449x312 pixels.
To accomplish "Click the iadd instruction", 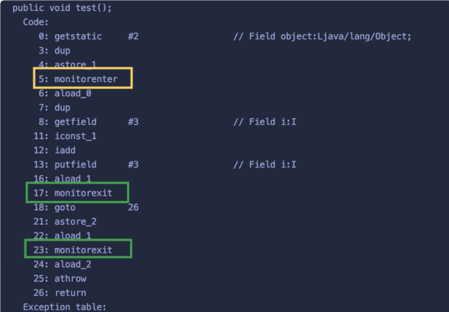I will [x=55, y=150].
